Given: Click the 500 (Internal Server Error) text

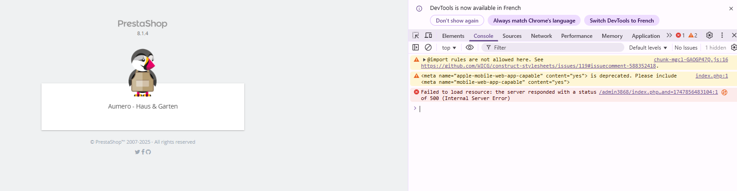Looking at the screenshot, I should click(469, 98).
